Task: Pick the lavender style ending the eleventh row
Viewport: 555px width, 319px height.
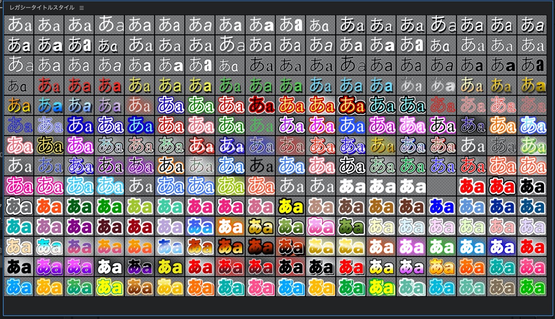Action: click(532, 226)
